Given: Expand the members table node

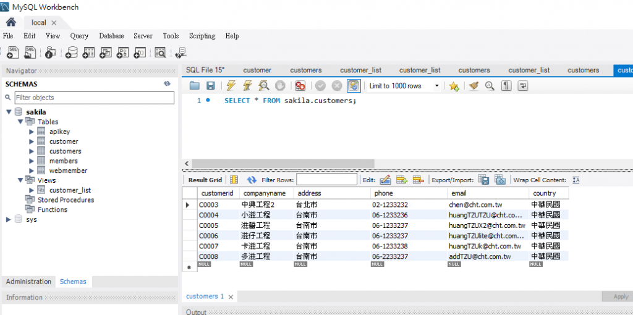Looking at the screenshot, I should [32, 161].
